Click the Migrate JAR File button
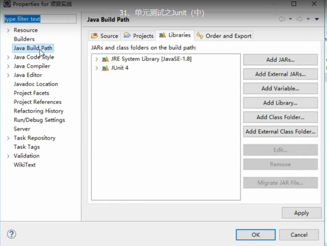Screen dimensions: 327x246 pyautogui.click(x=280, y=183)
